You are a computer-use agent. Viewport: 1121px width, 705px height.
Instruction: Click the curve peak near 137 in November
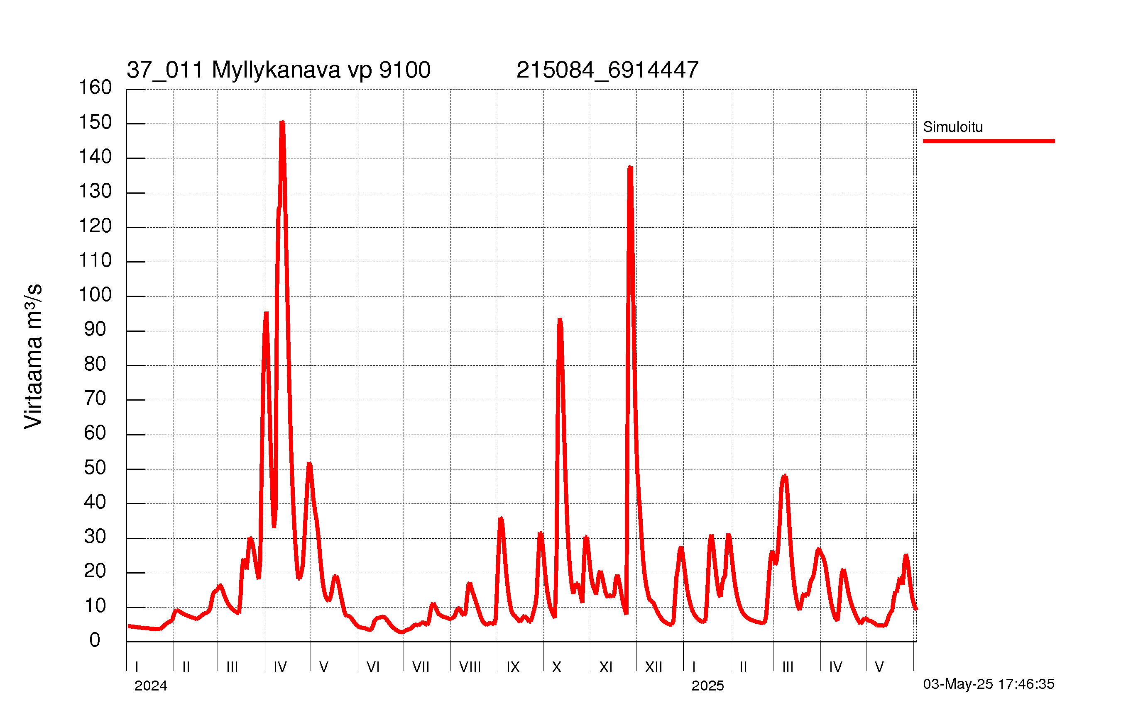pyautogui.click(x=630, y=168)
